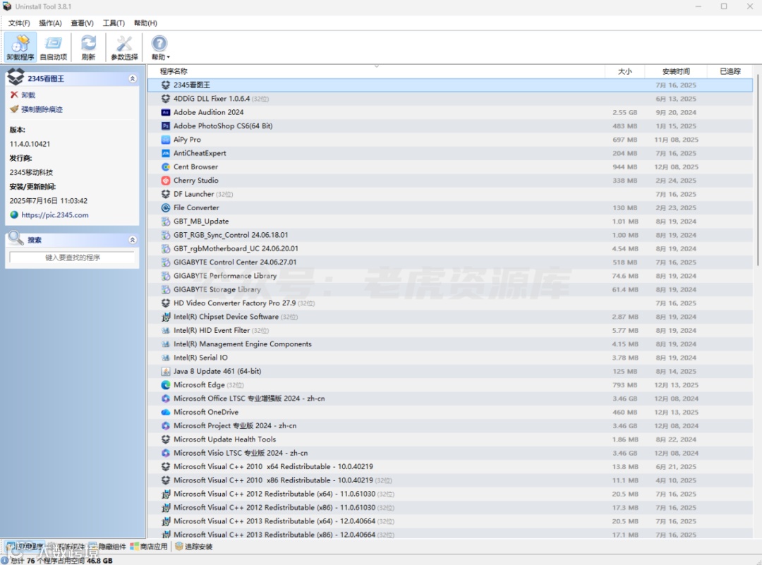Image resolution: width=762 pixels, height=565 pixels.
Task: Open the 帮助 help toolbar dropdown
Action: click(160, 47)
